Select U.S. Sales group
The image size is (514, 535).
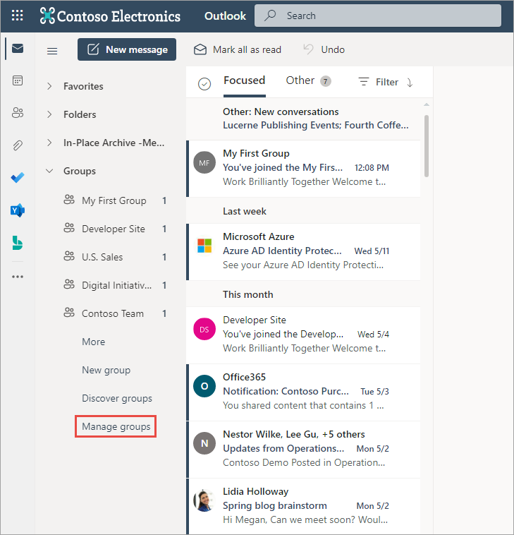coord(102,257)
